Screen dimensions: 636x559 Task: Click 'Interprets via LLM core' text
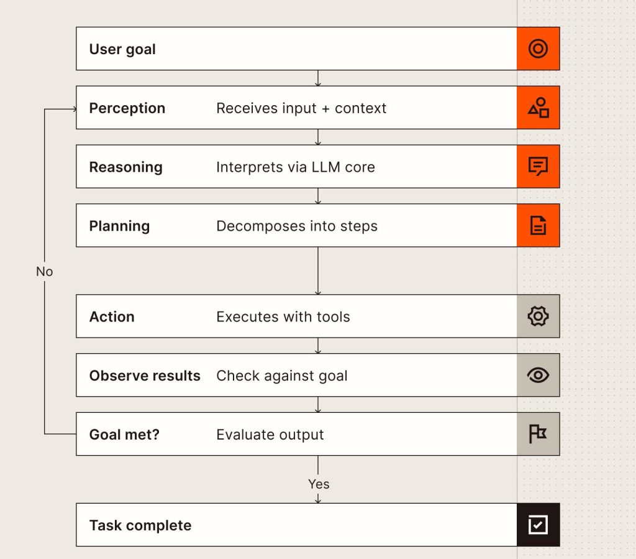[x=295, y=167]
